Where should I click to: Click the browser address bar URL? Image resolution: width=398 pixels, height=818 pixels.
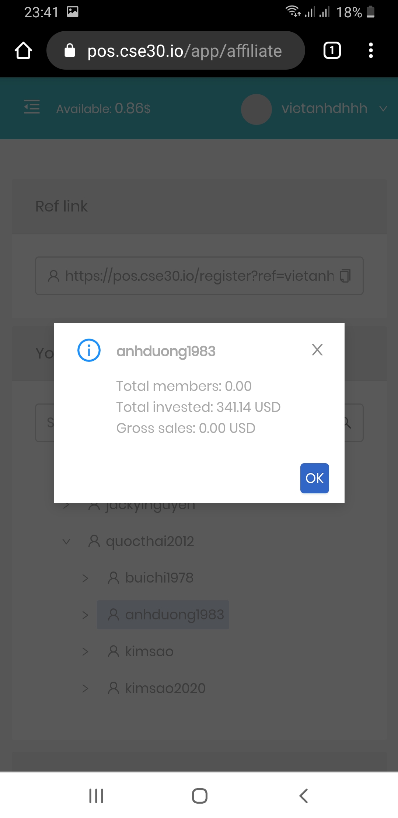point(184,51)
